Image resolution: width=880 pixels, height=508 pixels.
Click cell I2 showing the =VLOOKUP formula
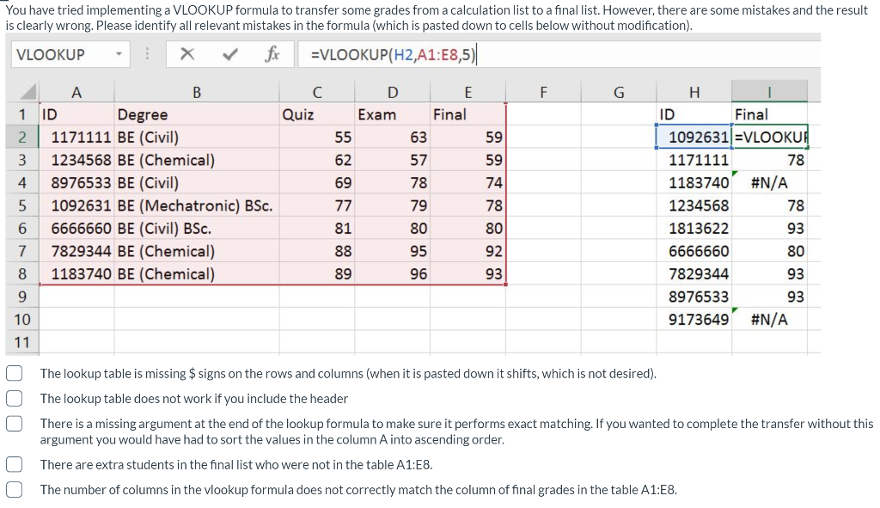pos(771,136)
